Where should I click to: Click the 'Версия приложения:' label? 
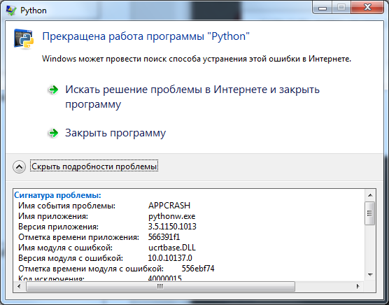[x=58, y=227]
